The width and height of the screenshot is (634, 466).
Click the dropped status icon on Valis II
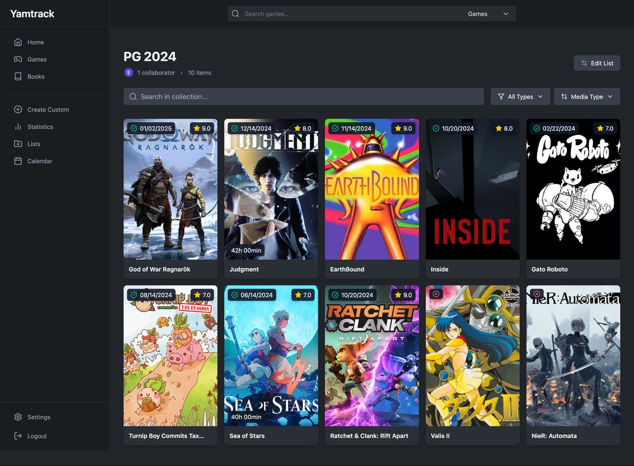coord(436,294)
